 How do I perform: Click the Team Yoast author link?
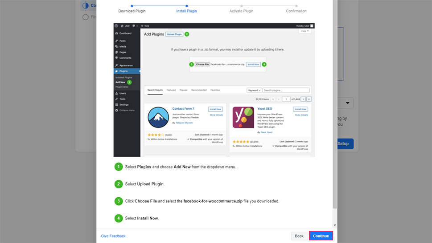[x=267, y=132]
